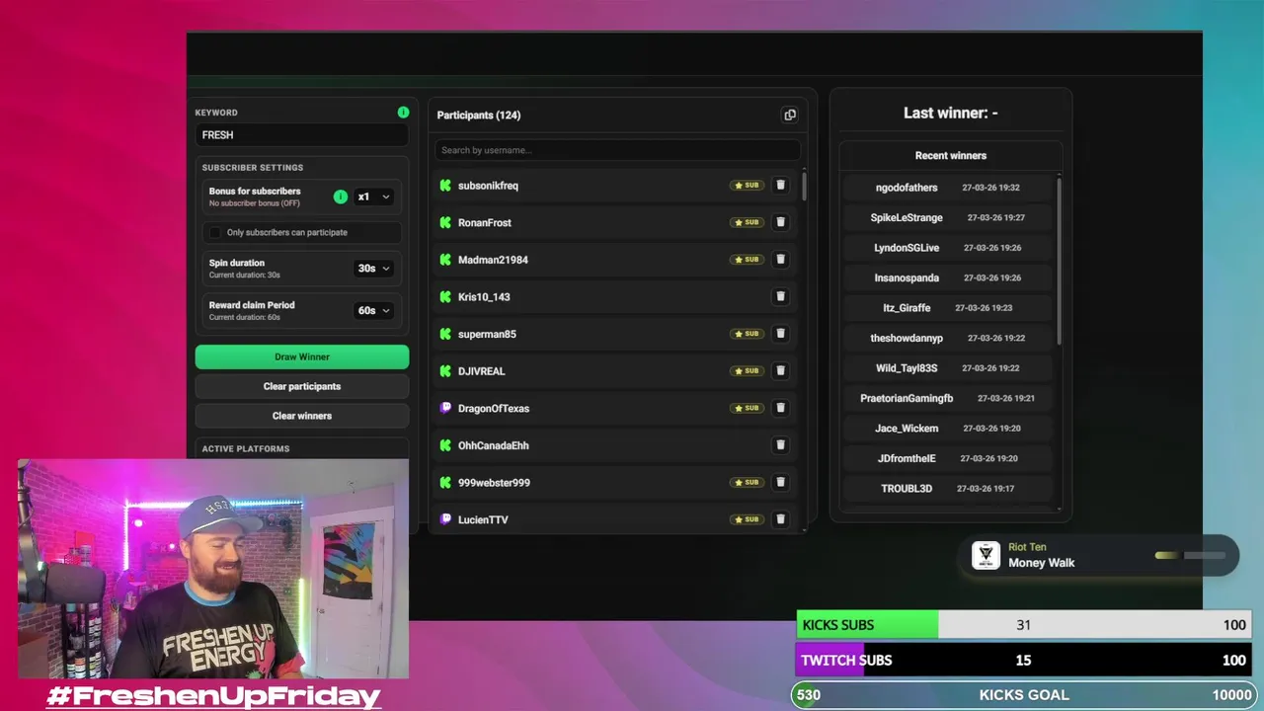Image resolution: width=1264 pixels, height=711 pixels.
Task: Click Twitch platform icon beside DragonOfTexas
Action: click(445, 408)
